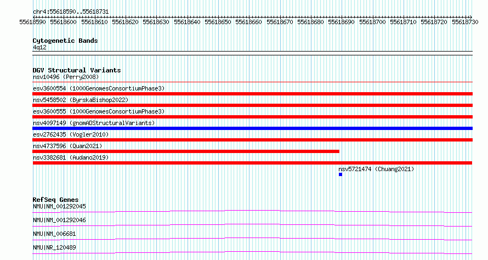Click ruler position 55618620
The height and width of the screenshot is (260, 488).
pyautogui.click(x=125, y=22)
